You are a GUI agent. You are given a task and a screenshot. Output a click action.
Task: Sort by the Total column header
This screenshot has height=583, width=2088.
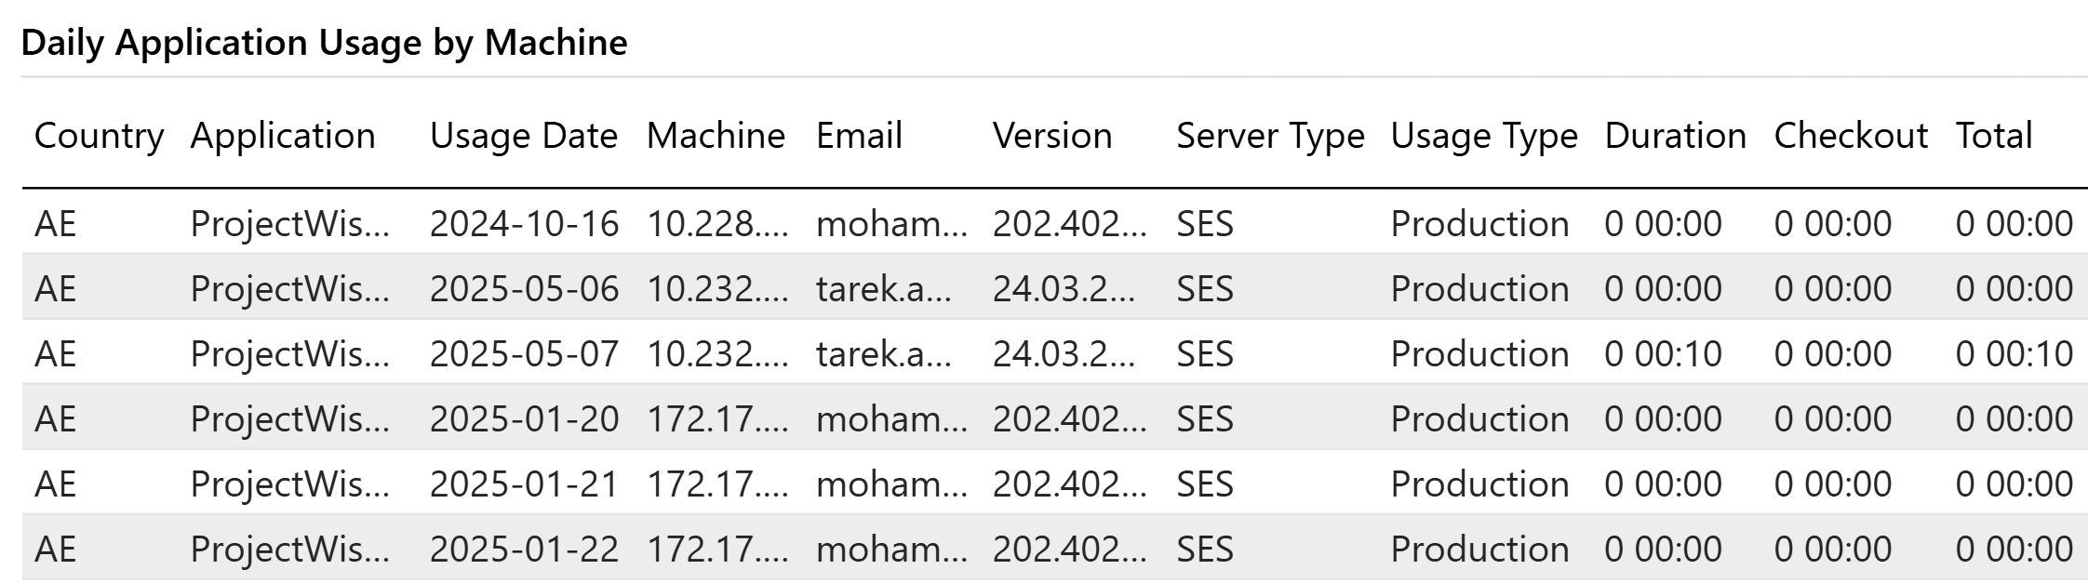[x=1993, y=136]
